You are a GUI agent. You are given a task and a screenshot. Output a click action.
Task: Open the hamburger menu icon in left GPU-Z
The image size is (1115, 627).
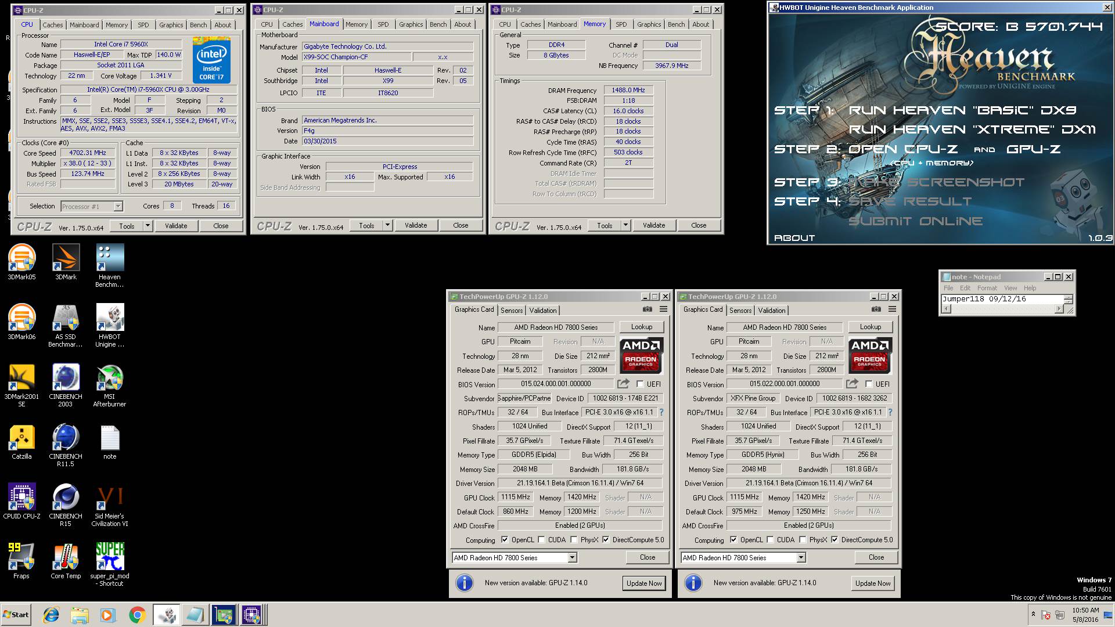click(663, 309)
